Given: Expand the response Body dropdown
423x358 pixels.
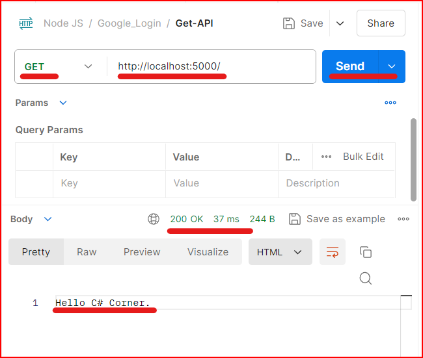Looking at the screenshot, I should 48,219.
